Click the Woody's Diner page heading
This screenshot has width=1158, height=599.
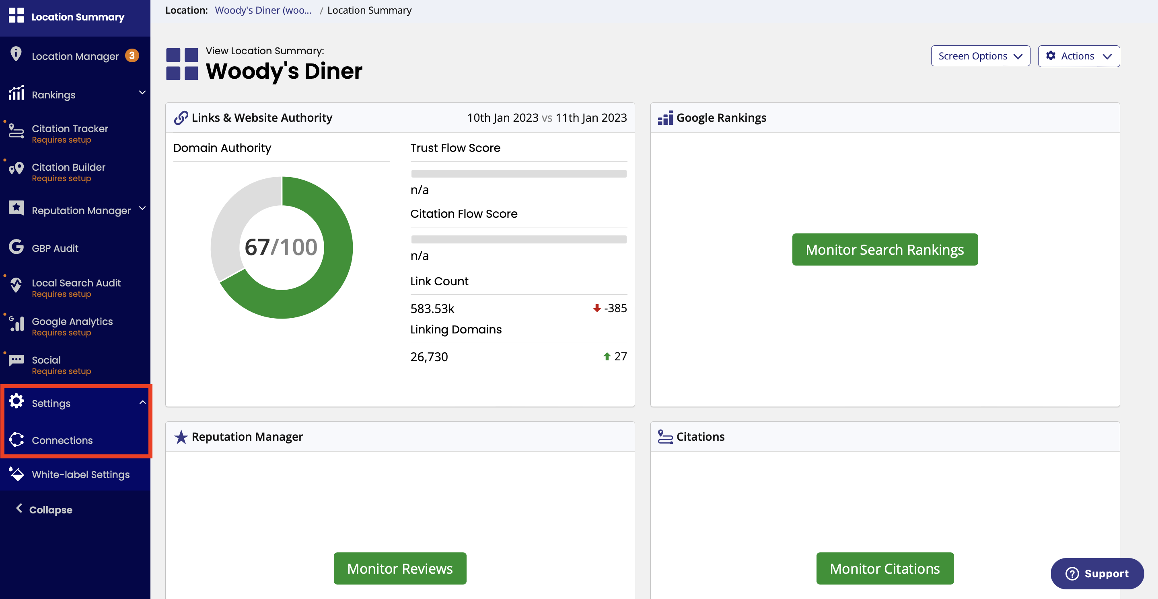(x=284, y=71)
